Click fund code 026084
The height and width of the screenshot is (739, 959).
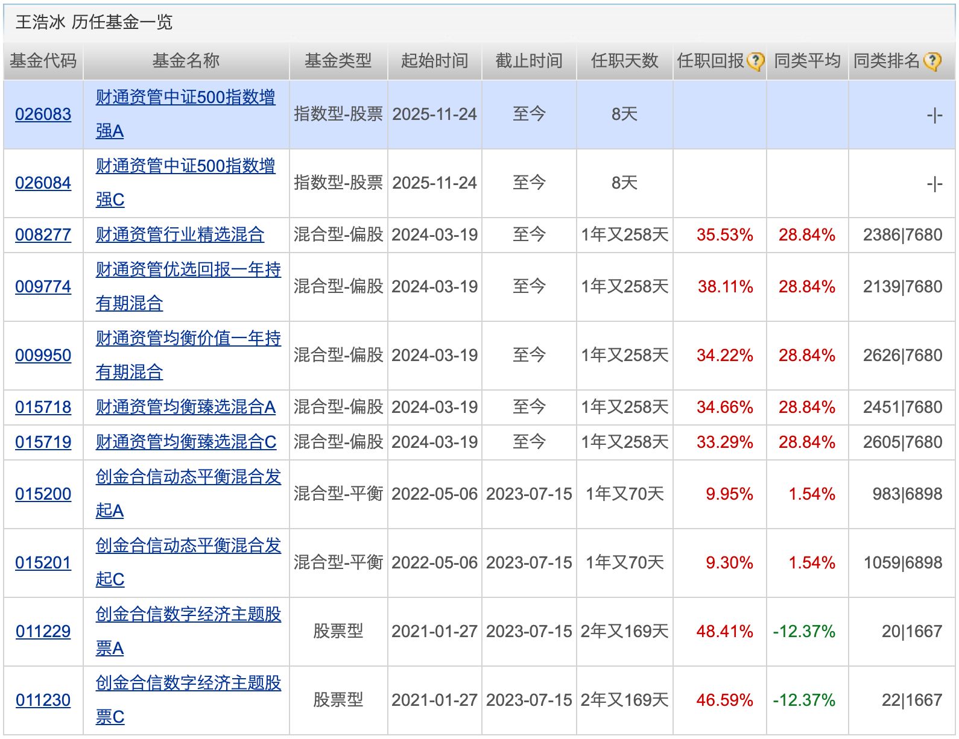(43, 183)
